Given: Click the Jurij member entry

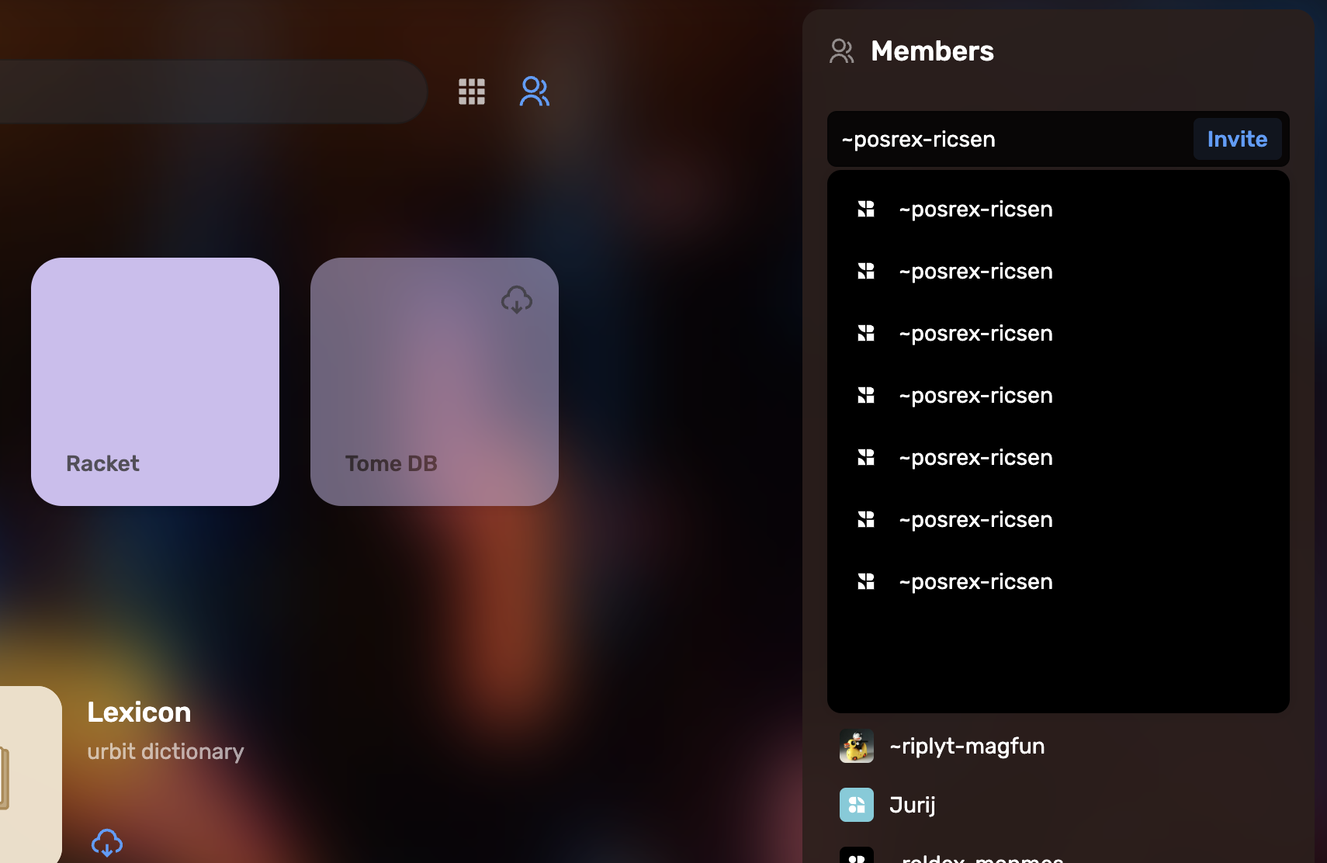Looking at the screenshot, I should tap(912, 805).
